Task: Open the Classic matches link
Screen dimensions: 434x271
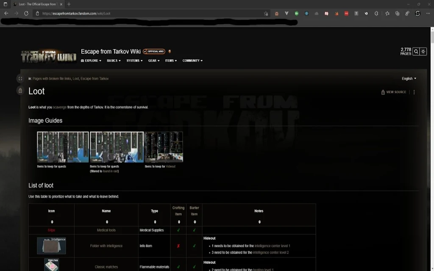Action: click(106, 267)
